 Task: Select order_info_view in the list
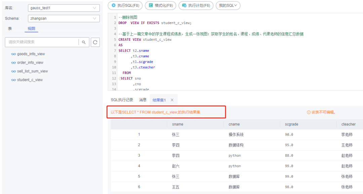coord(30,63)
